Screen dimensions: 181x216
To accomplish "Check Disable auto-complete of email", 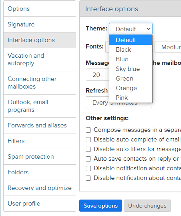I will click(88, 139).
